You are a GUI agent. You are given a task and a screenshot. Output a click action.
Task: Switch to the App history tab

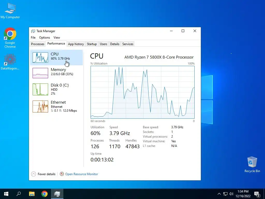pyautogui.click(x=76, y=44)
